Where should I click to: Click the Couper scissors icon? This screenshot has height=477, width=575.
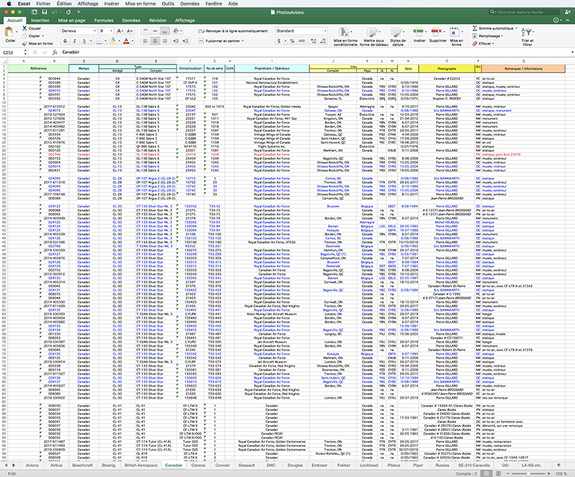coord(24,28)
